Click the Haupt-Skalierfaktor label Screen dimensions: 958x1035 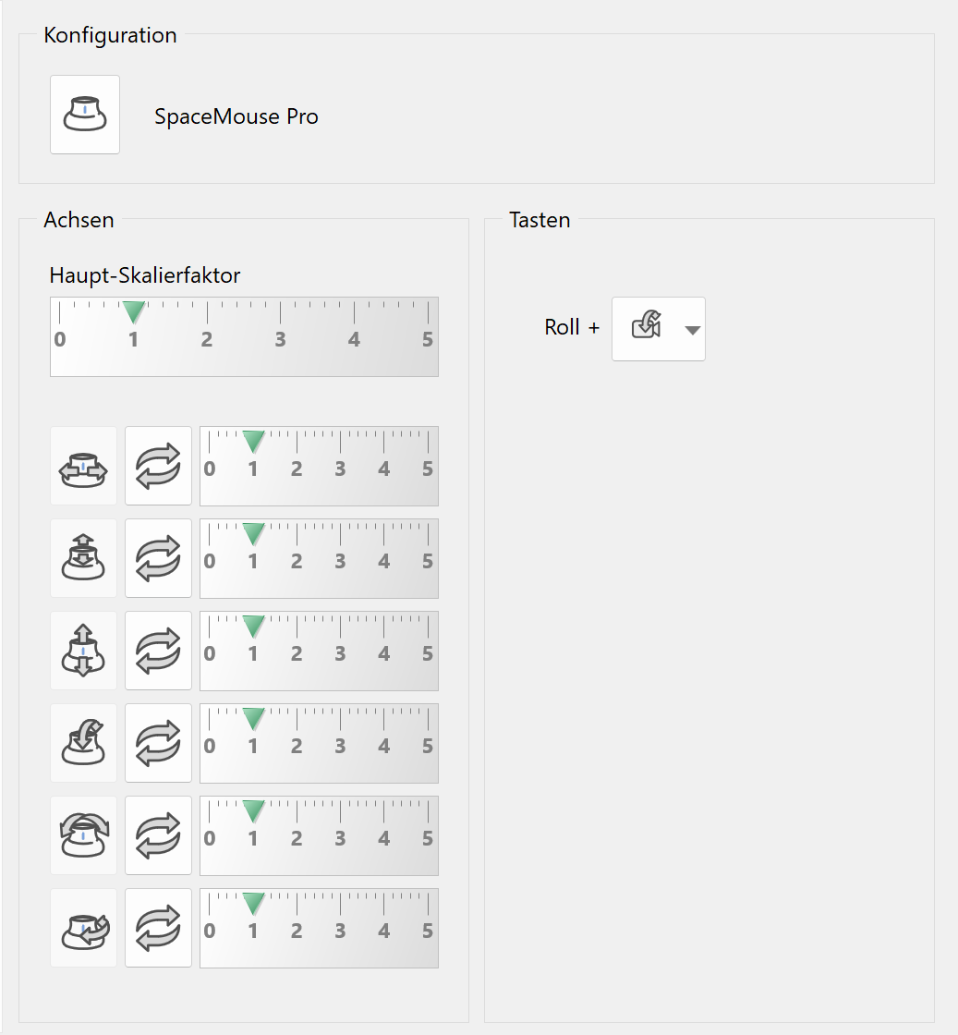click(144, 275)
